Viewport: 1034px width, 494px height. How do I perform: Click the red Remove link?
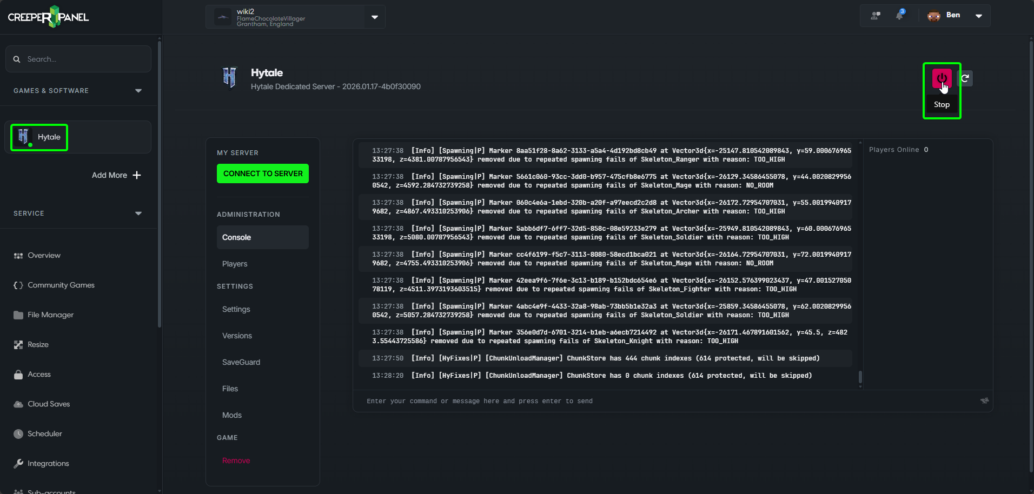[x=236, y=460]
